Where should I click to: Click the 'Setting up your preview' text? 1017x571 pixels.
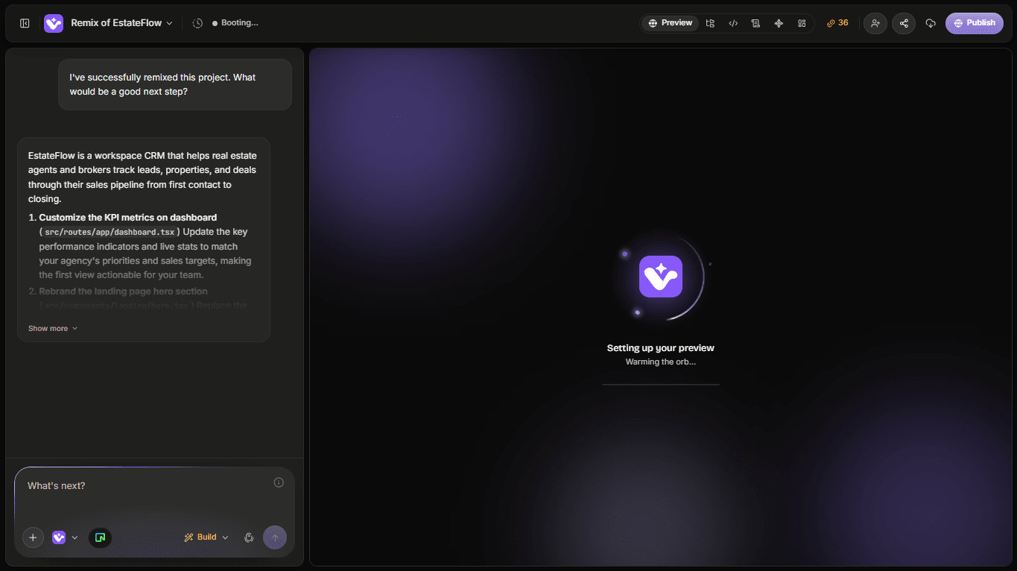click(x=661, y=348)
